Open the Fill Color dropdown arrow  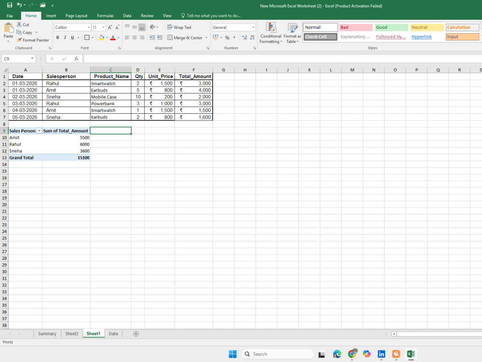[107, 38]
